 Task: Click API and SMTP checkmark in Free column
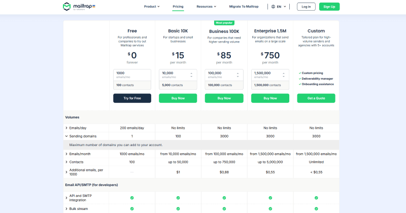coord(132,198)
